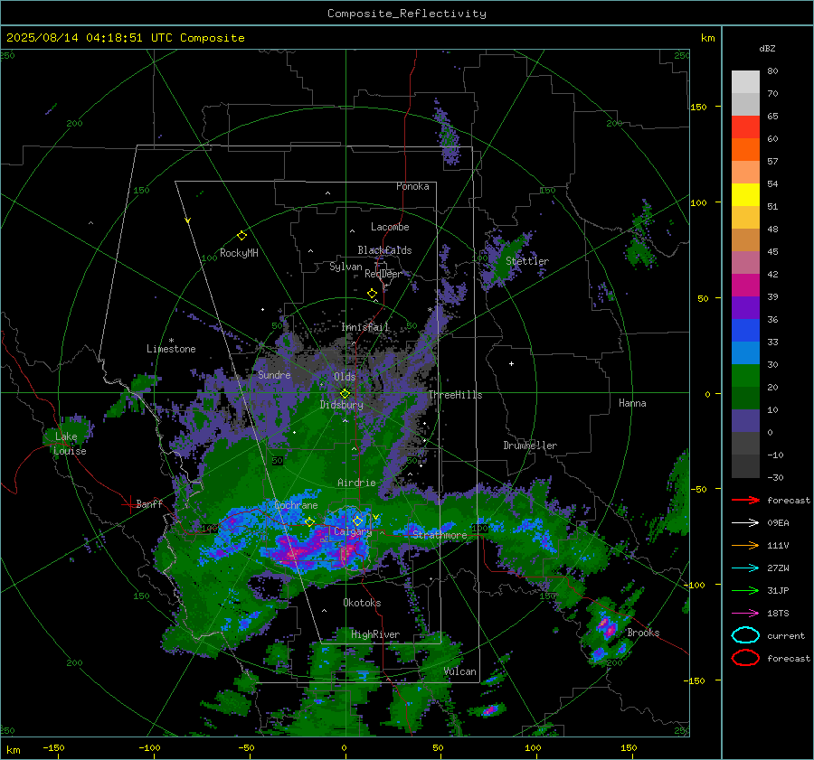The image size is (814, 760).
Task: Click the Vulcan label
Action: (459, 671)
